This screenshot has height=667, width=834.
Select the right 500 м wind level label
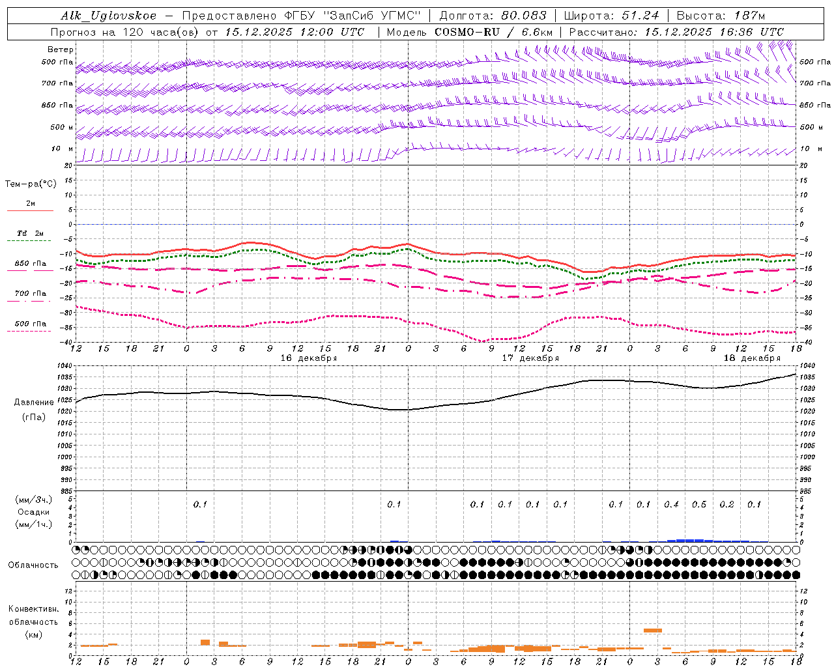[811, 127]
